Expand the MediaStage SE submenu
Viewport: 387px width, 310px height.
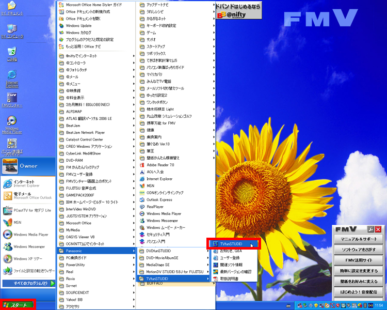click(x=173, y=265)
